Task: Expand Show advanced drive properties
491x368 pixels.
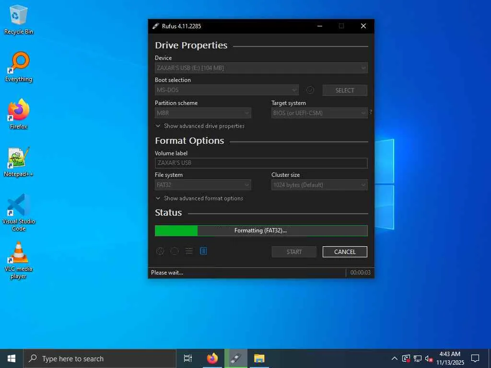Action: coord(200,126)
